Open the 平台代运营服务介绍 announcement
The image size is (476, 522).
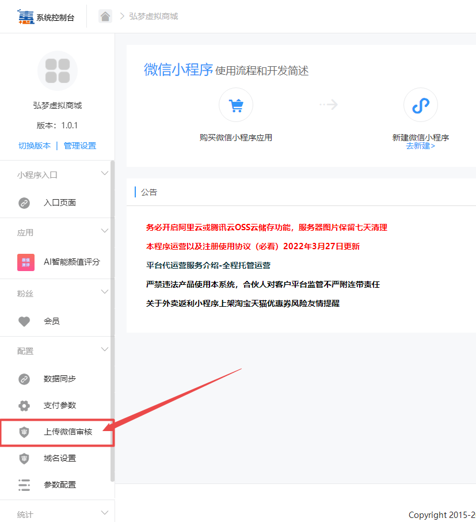208,265
